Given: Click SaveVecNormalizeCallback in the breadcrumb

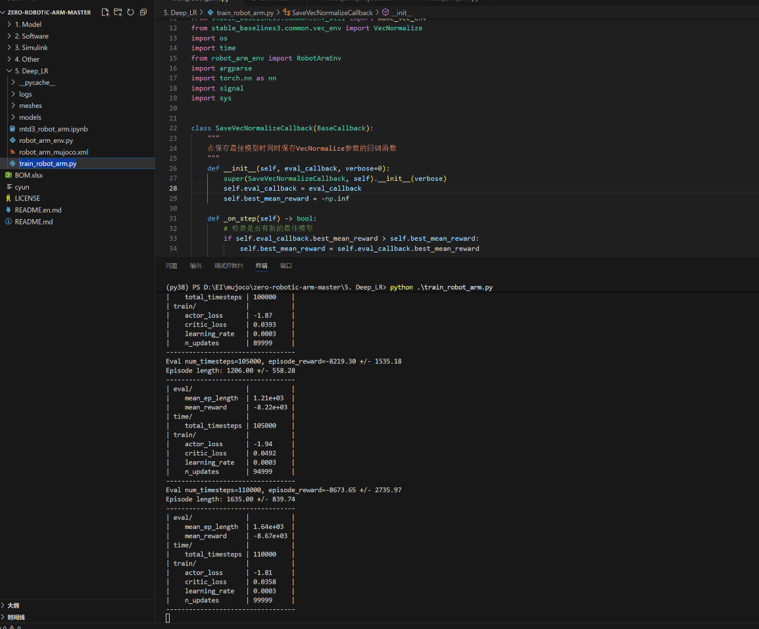Looking at the screenshot, I should 332,13.
